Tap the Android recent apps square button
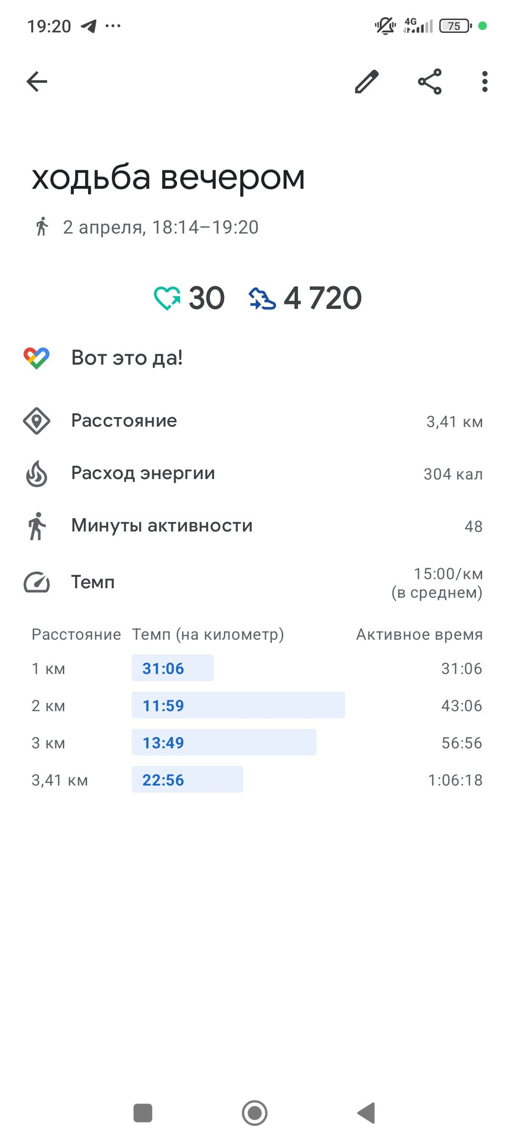Image resolution: width=514 pixels, height=1144 pixels. [x=143, y=1113]
